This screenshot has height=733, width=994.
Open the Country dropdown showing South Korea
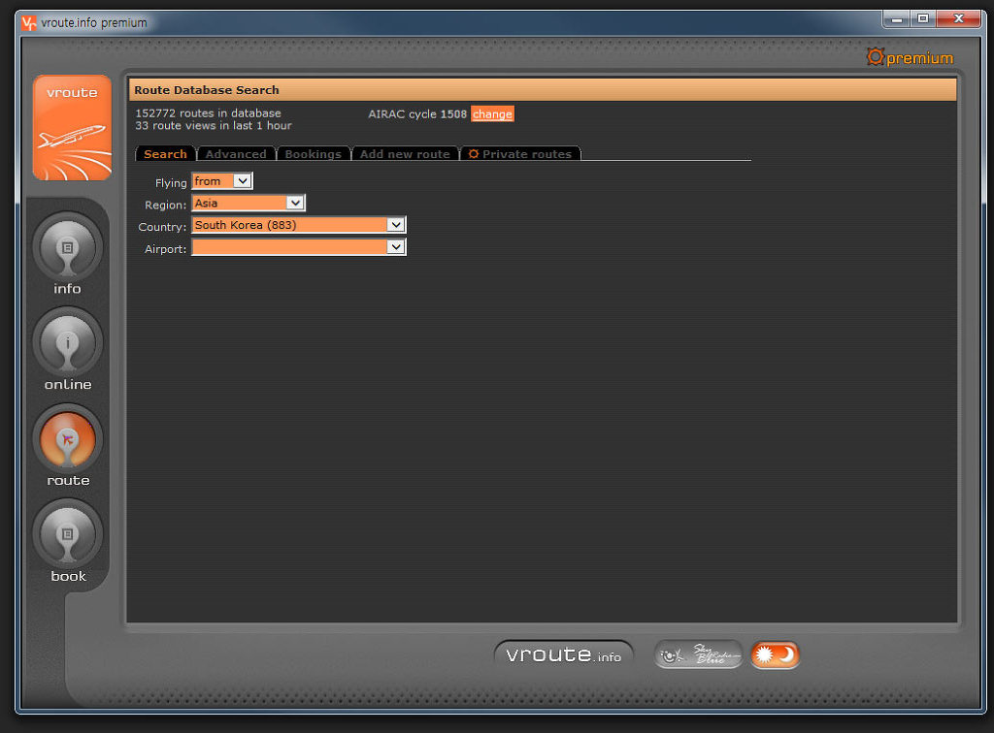(299, 225)
